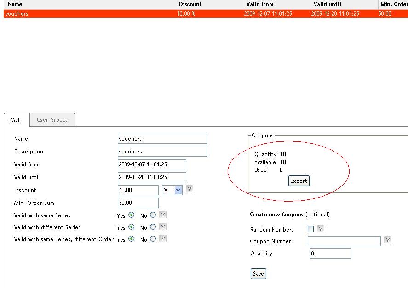
Task: Open help for same Series, different Order
Action: [x=162, y=238]
